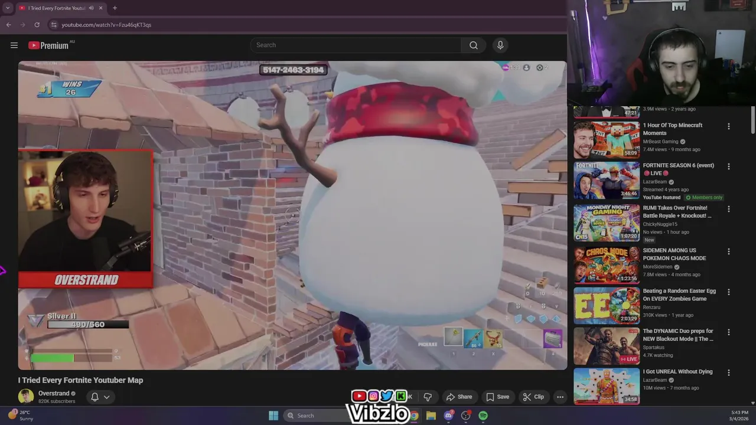
Task: Open options menu for RUMI Takes Over video
Action: [728, 209]
